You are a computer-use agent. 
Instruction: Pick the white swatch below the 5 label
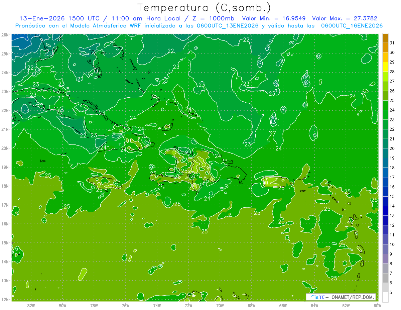(385, 297)
